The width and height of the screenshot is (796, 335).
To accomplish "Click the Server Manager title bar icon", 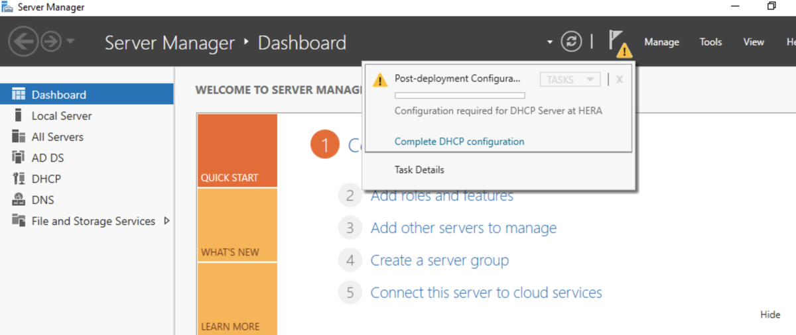I will tap(7, 7).
